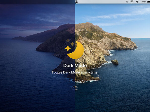Click the Wi-Fi status icon
Viewport: 150px width, 112px height.
pyautogui.click(x=132, y=2)
